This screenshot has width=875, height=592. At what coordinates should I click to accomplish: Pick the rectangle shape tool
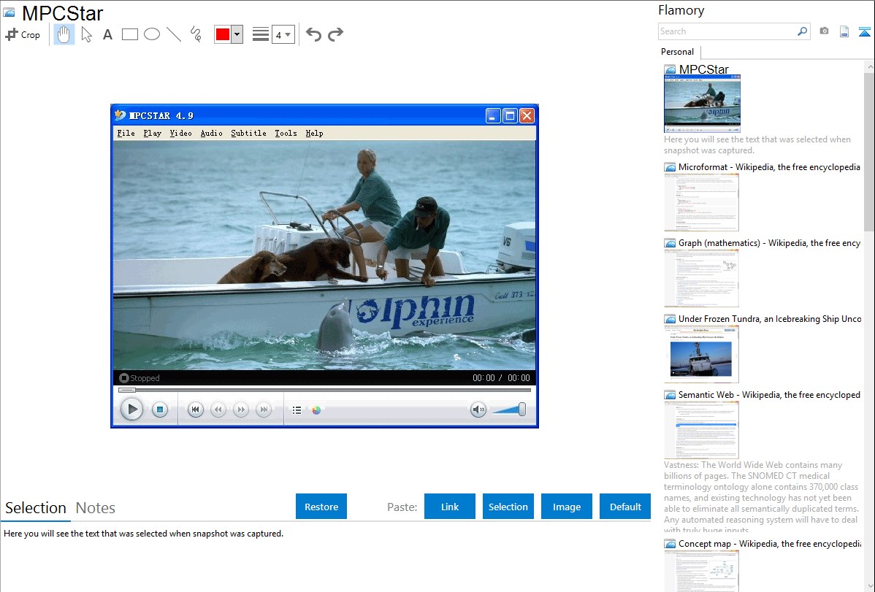point(129,34)
